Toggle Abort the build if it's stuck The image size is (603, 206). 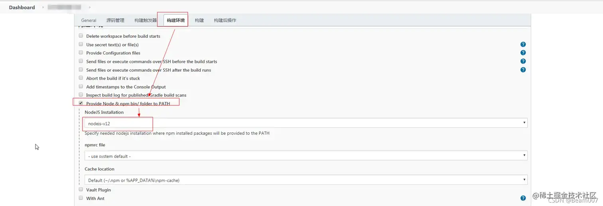pyautogui.click(x=81, y=78)
